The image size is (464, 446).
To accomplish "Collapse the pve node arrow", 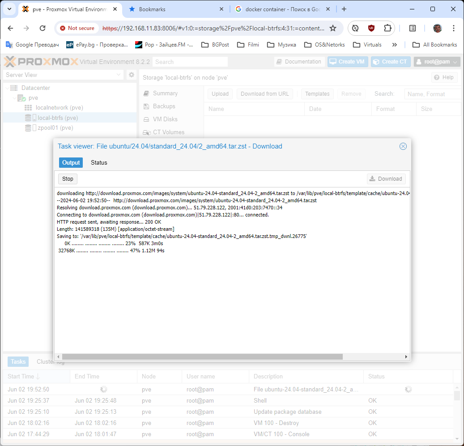I will 14,98.
